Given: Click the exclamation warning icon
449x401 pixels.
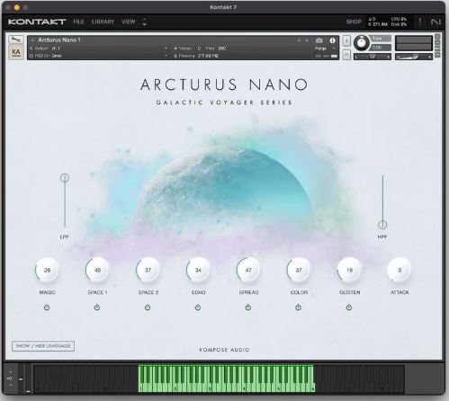Looking at the screenshot, I should [x=420, y=22].
